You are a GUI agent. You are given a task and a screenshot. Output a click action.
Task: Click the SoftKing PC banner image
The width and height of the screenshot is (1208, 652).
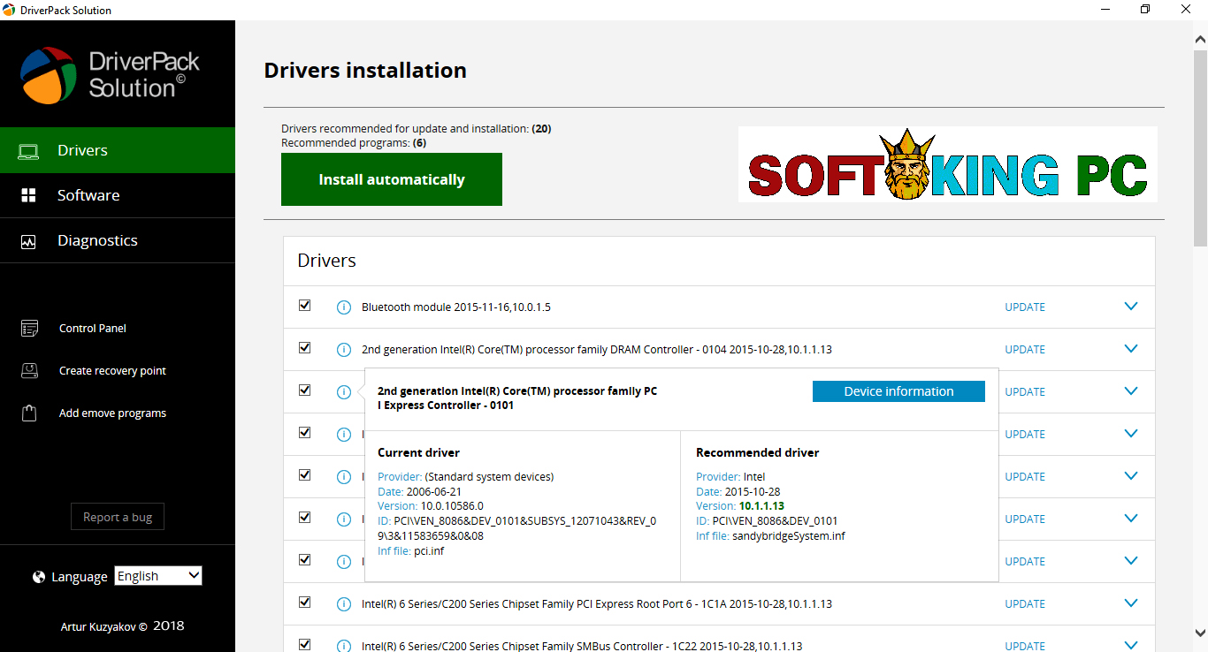point(948,164)
